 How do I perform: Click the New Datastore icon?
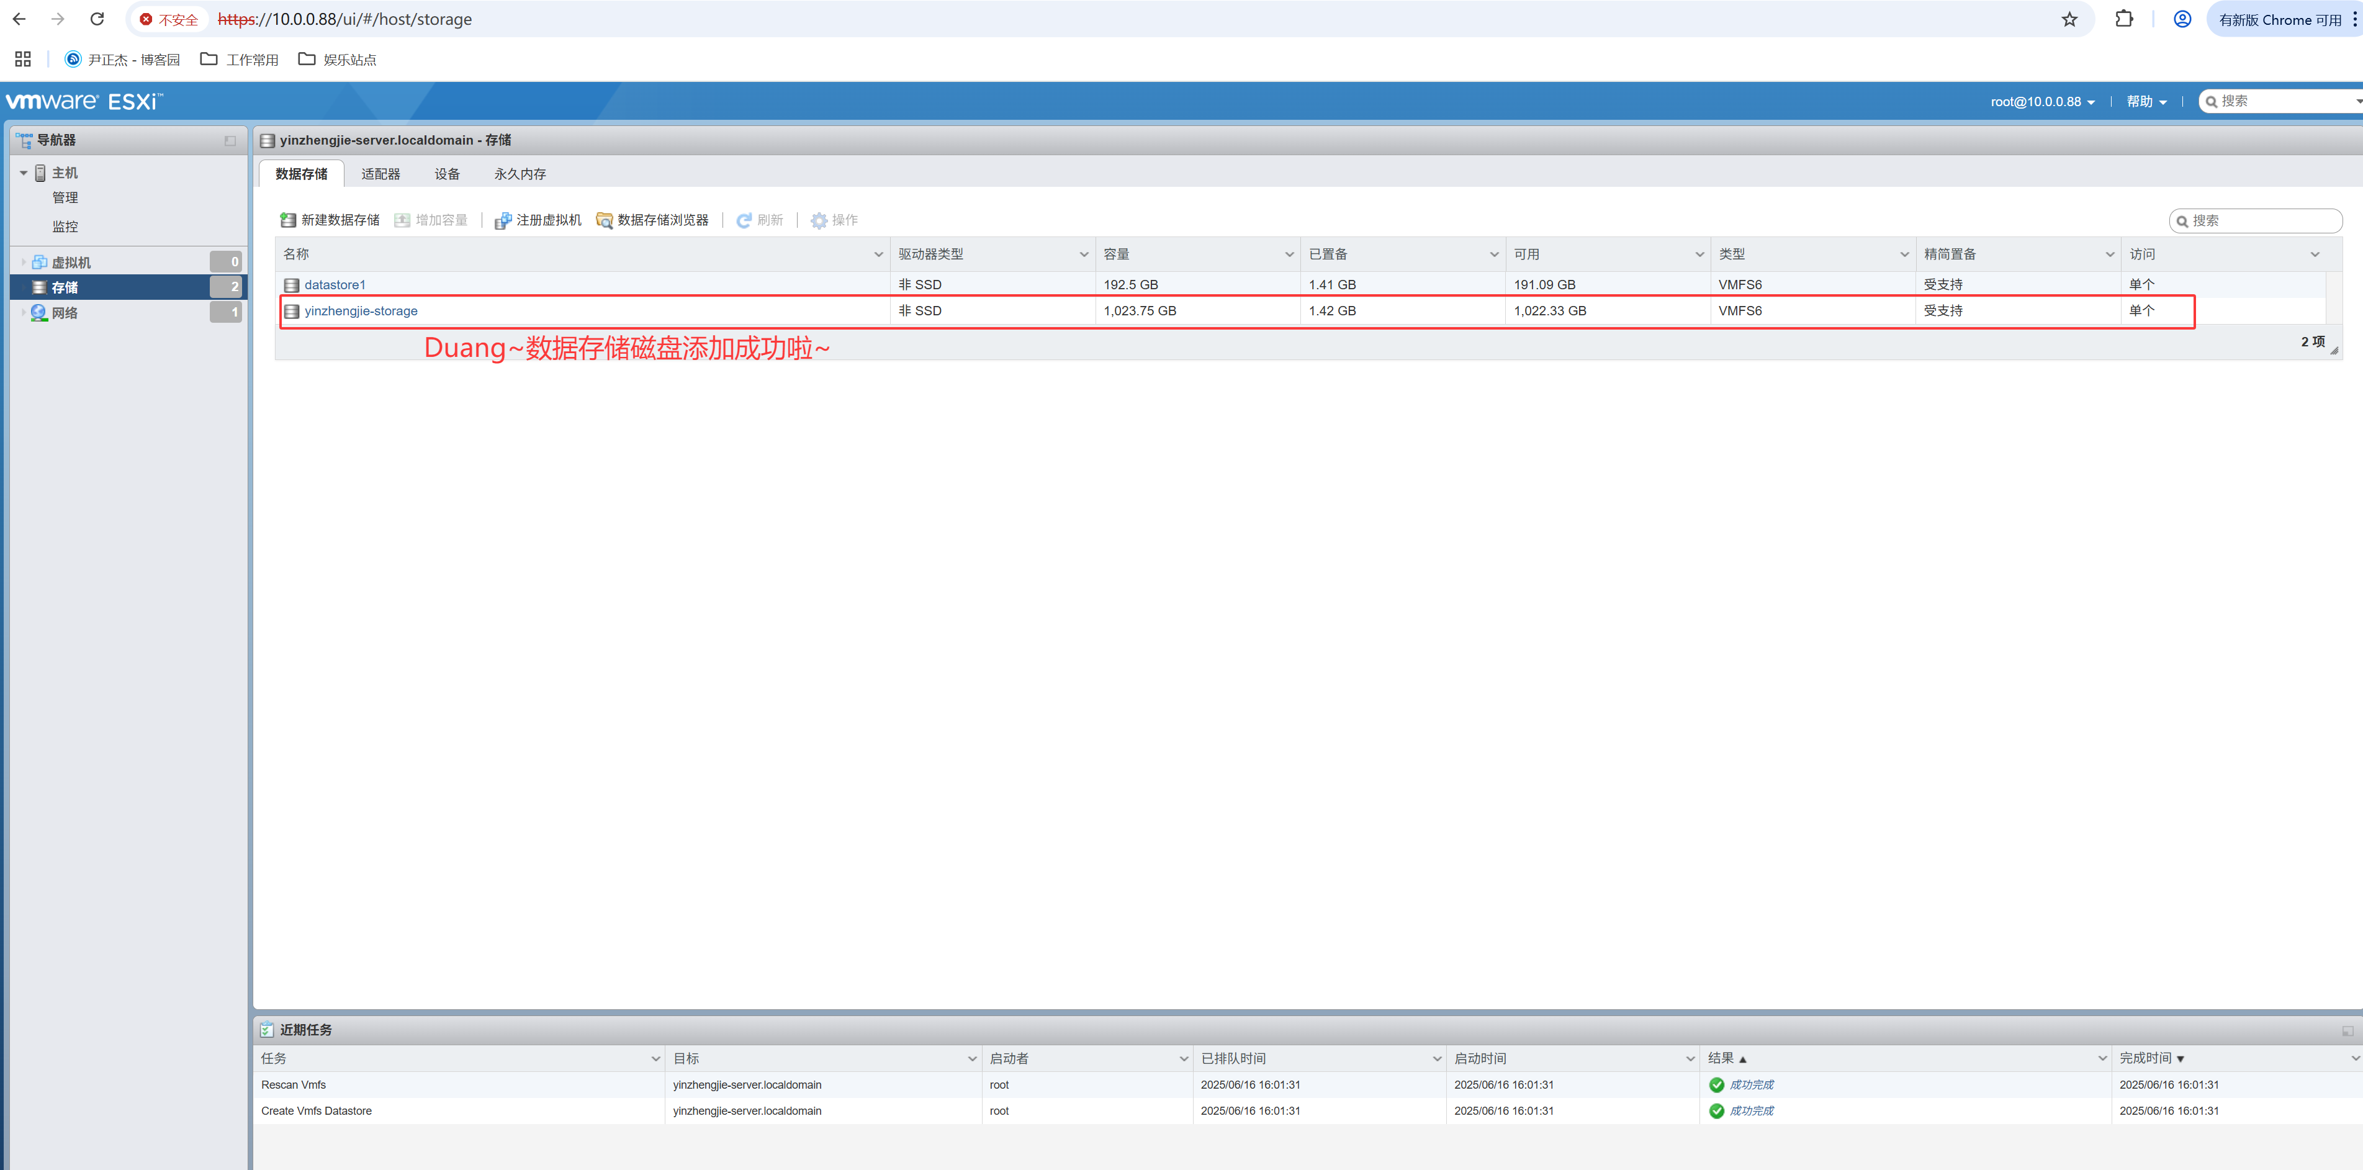(288, 220)
